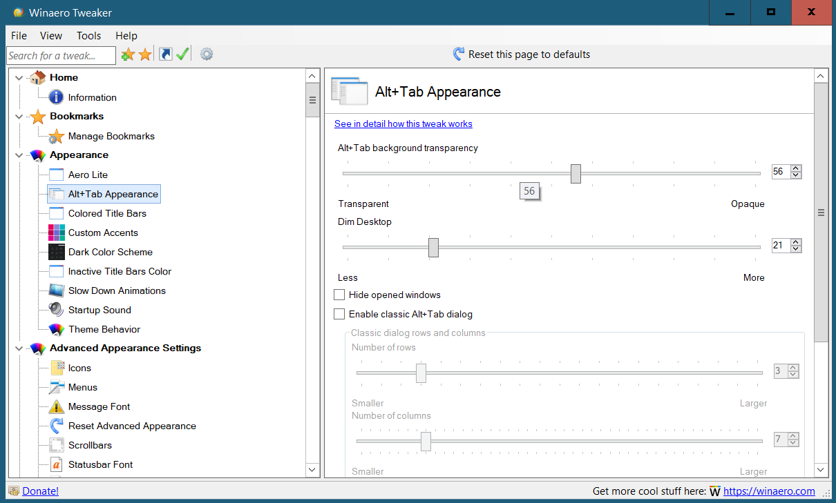Enable Hide opened windows checkbox
Screen dimensions: 836x503
pyautogui.click(x=339, y=295)
